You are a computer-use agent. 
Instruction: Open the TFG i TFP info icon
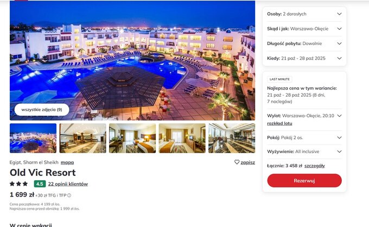tap(69, 195)
